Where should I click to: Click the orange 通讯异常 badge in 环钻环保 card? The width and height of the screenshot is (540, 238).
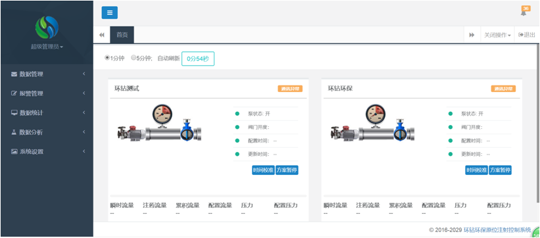coord(503,89)
